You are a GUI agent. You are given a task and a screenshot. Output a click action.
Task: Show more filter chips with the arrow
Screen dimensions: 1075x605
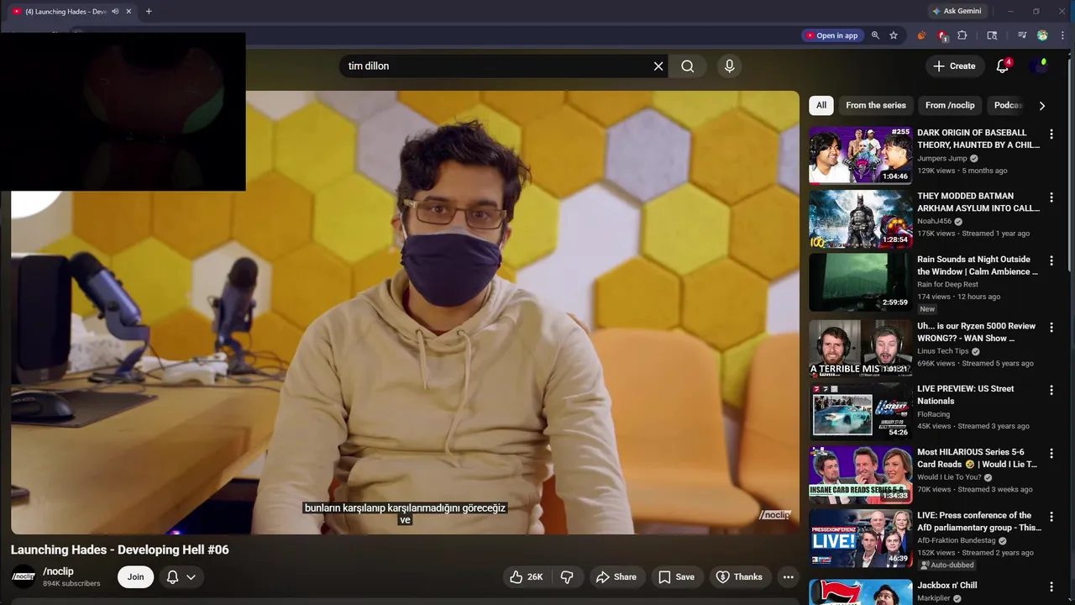(1041, 106)
